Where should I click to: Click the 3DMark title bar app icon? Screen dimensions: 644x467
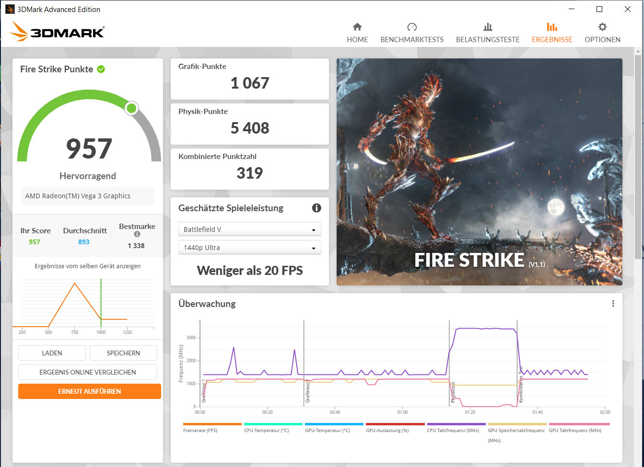(10, 9)
